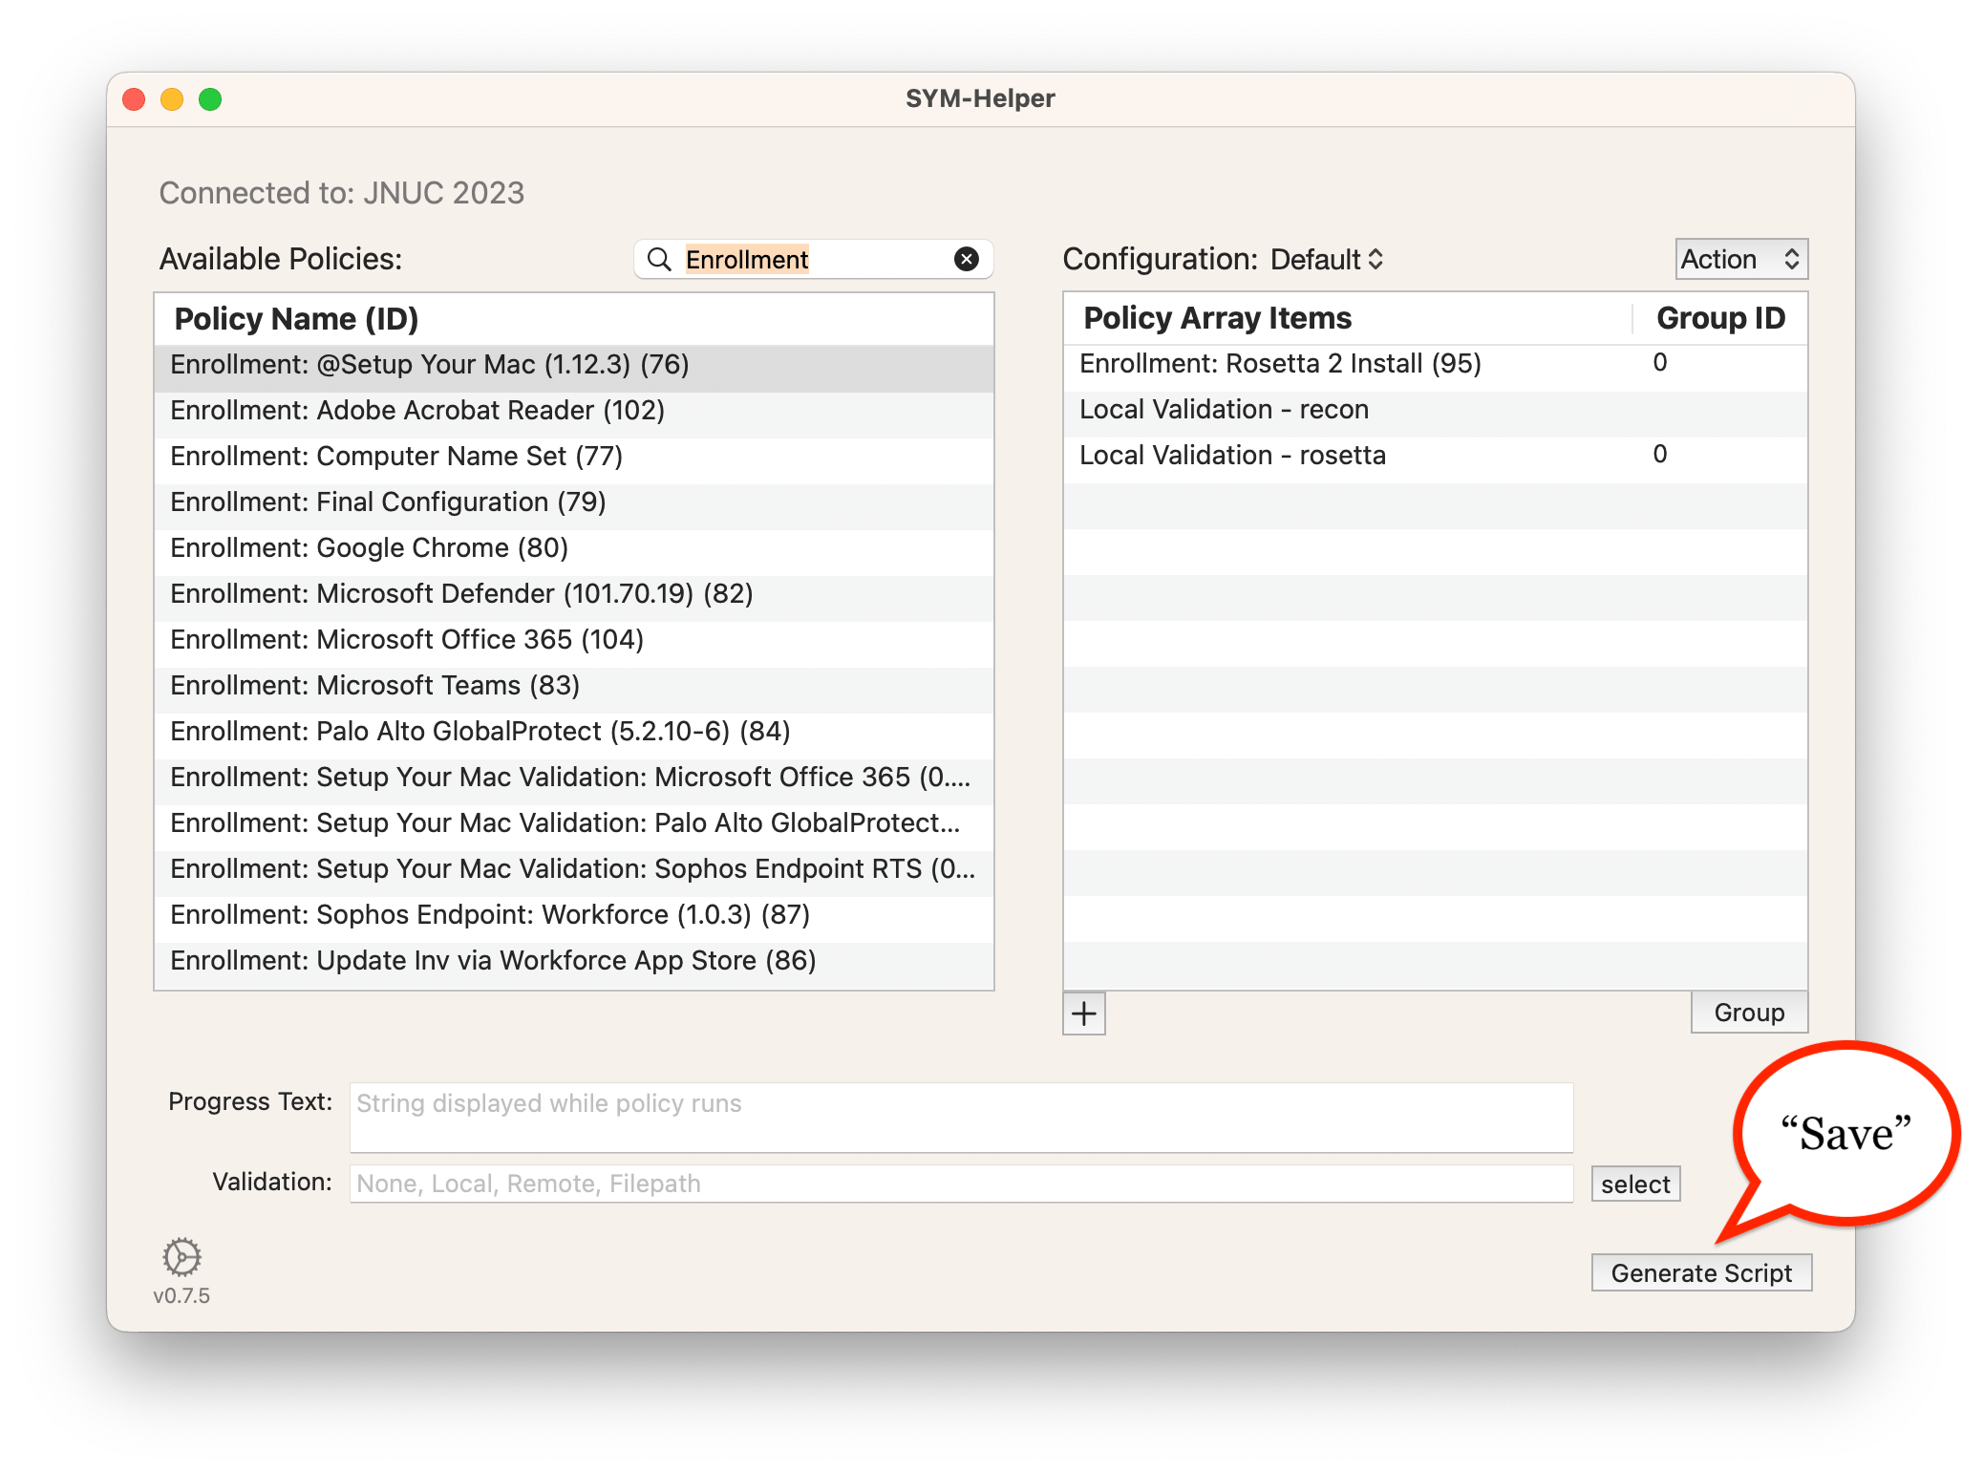Select Enrollment: Microsoft Teams (83) policy
Screen dimensions: 1962x1473
(x=374, y=686)
